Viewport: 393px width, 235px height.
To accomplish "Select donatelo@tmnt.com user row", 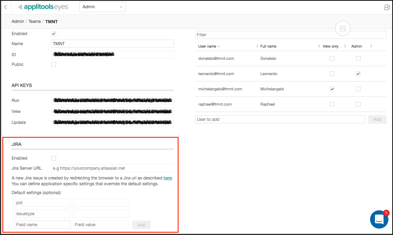I will coord(291,59).
